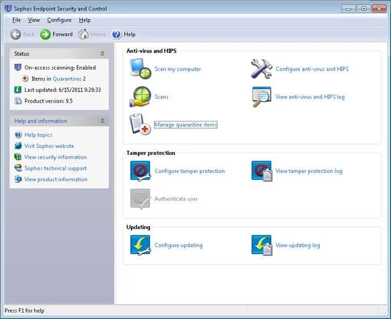Open View tamper protection log link

point(309,171)
